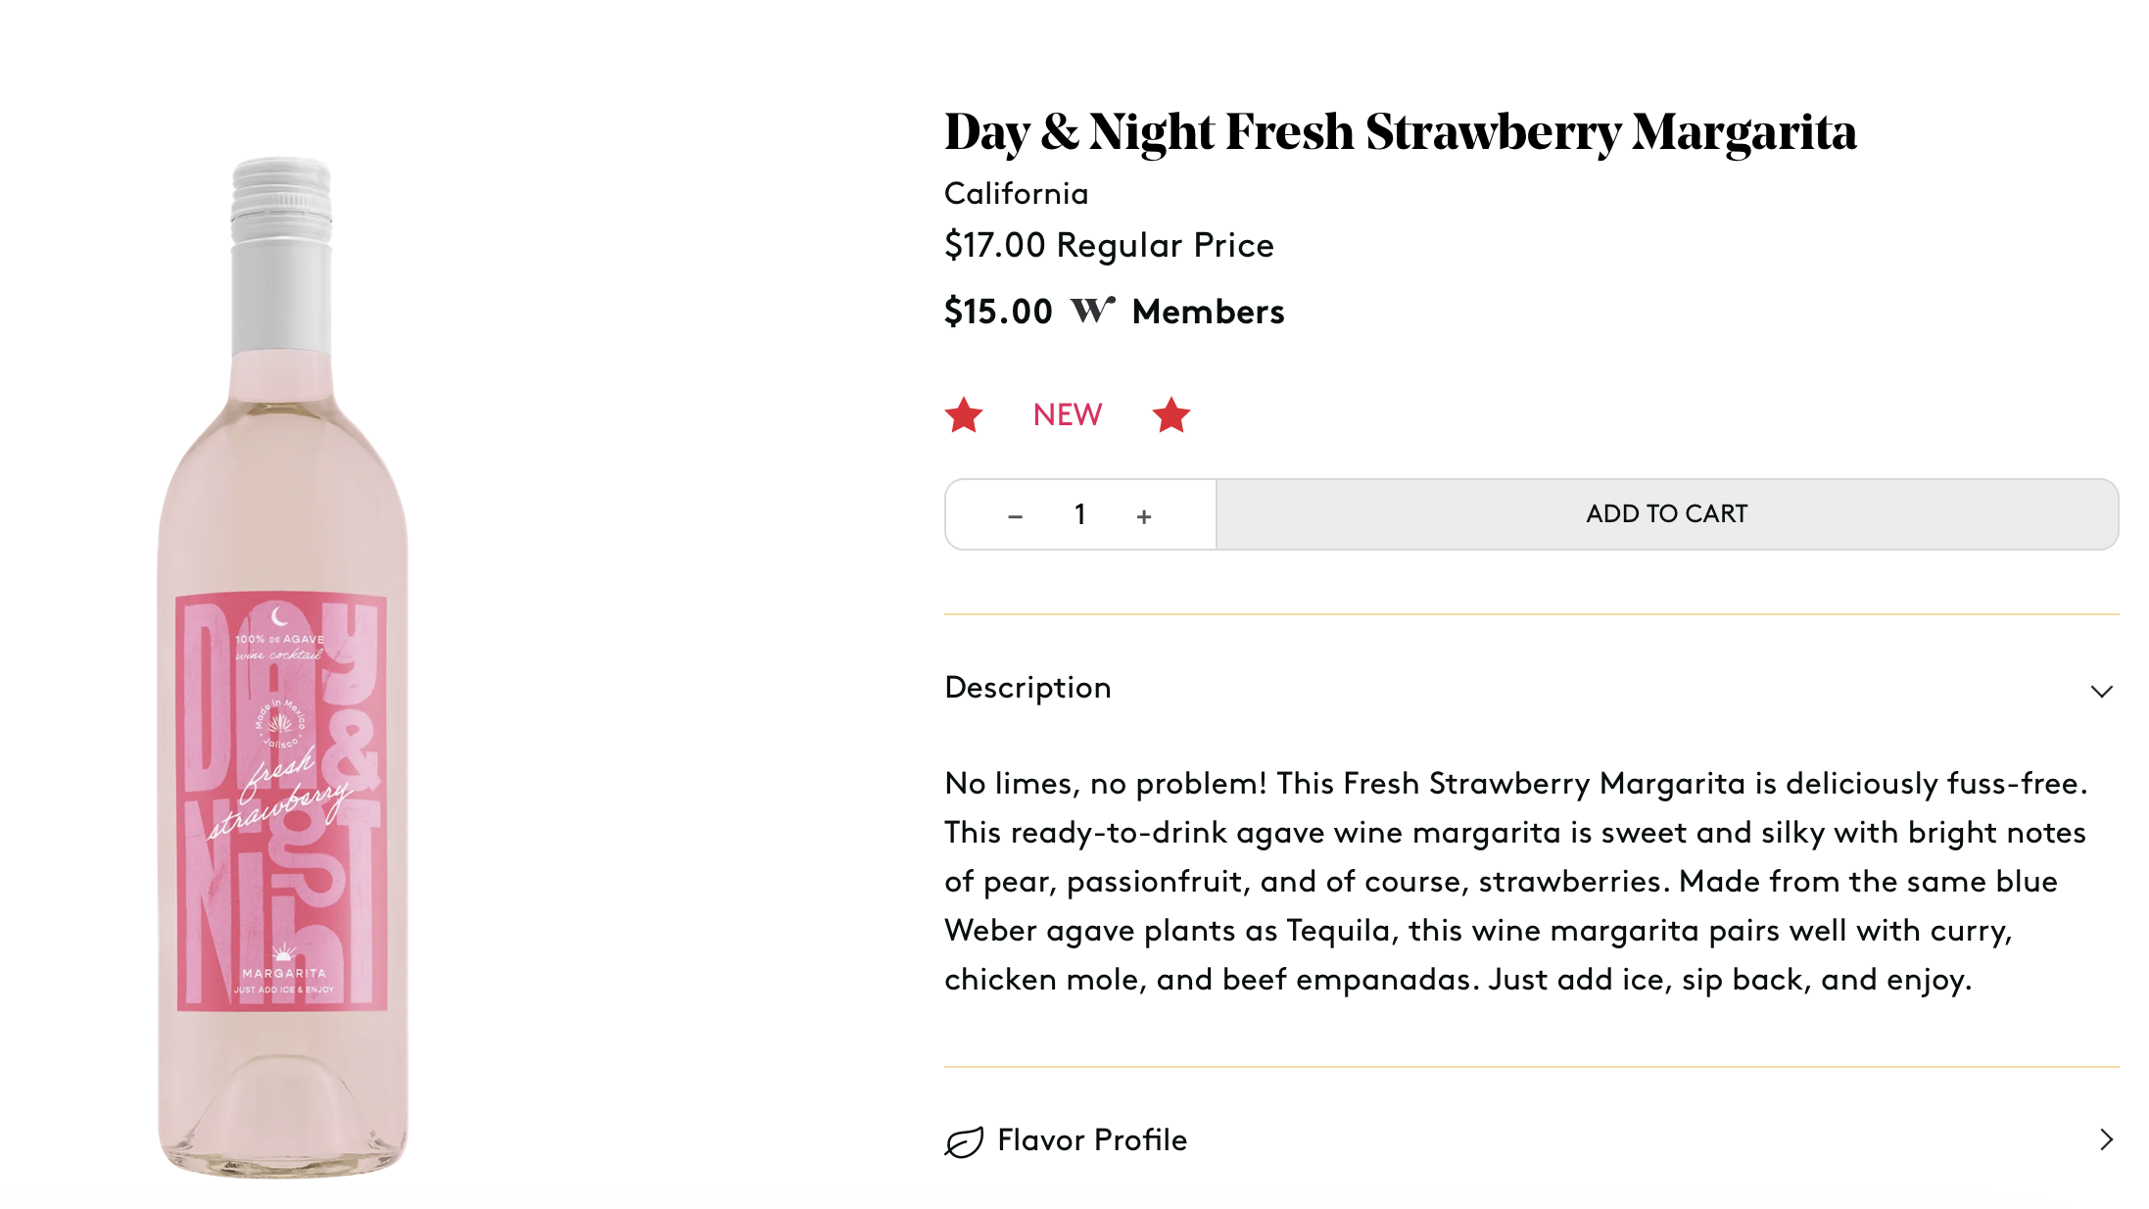Open the strawberry margarita bottle image
This screenshot has width=2149, height=1209.
[x=282, y=666]
